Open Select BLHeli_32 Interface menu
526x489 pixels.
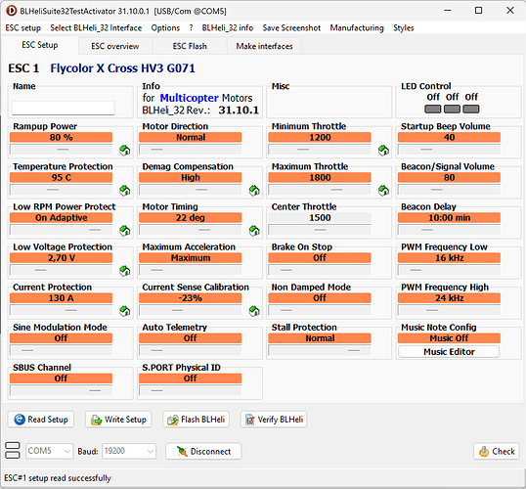pos(96,27)
